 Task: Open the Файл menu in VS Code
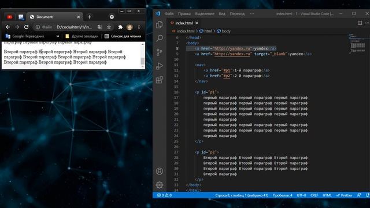tap(169, 14)
